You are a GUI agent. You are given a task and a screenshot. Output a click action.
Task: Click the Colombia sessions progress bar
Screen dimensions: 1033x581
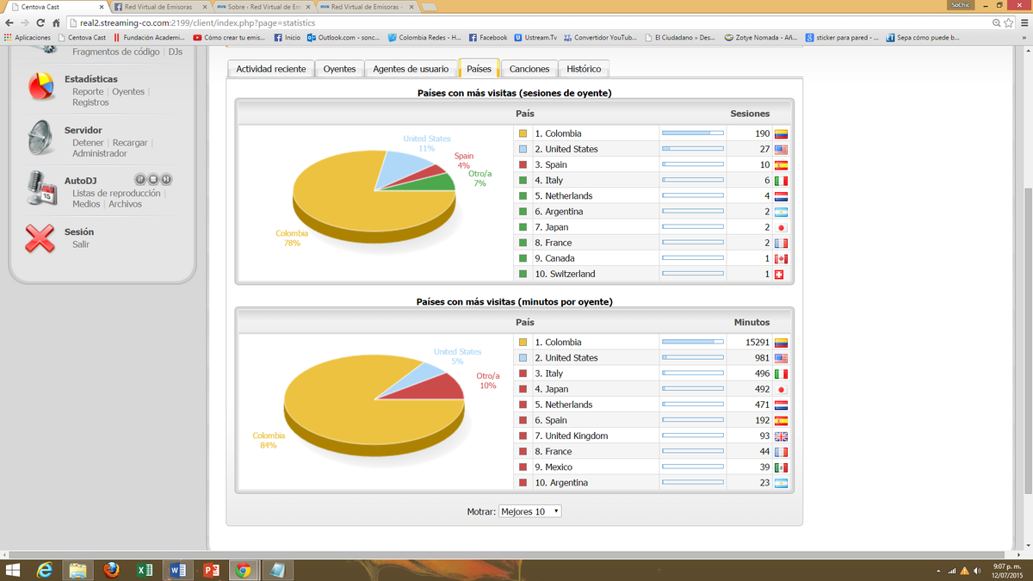coord(693,134)
